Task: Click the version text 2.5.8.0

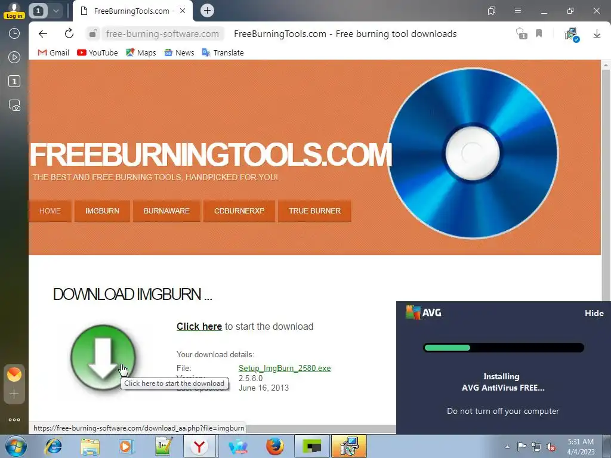Action: [251, 378]
